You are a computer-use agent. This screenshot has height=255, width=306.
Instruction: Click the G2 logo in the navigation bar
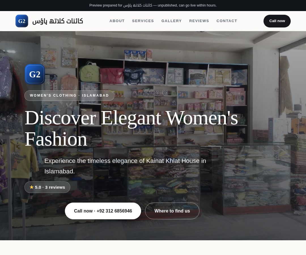point(22,21)
